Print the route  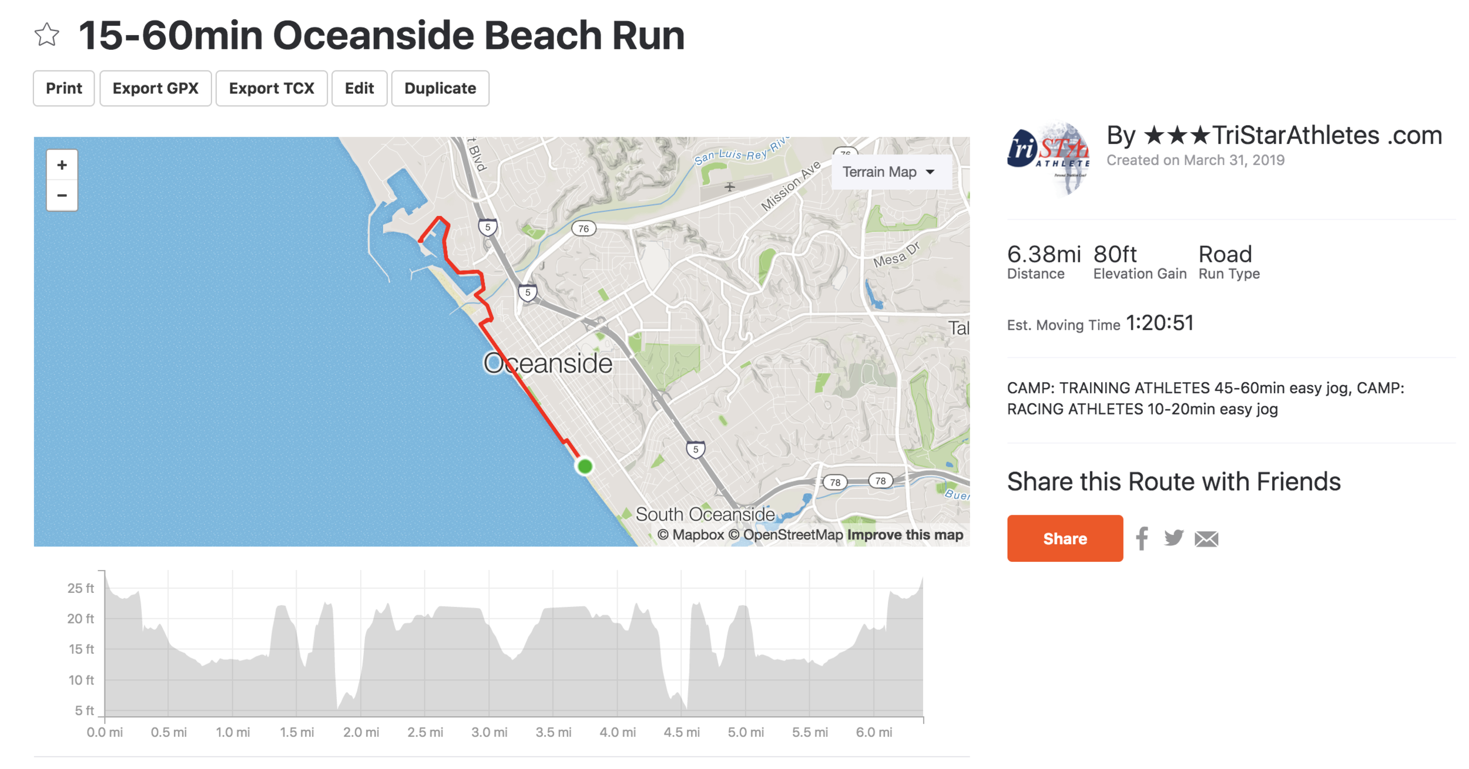tap(64, 89)
